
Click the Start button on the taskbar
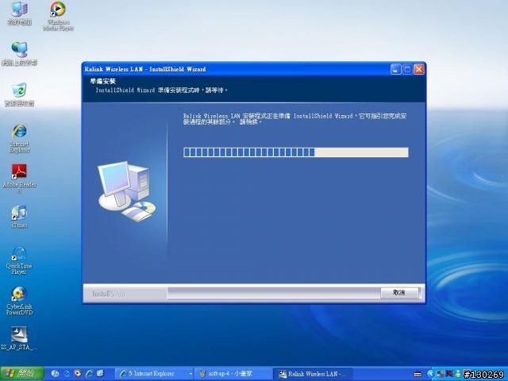tap(22, 374)
